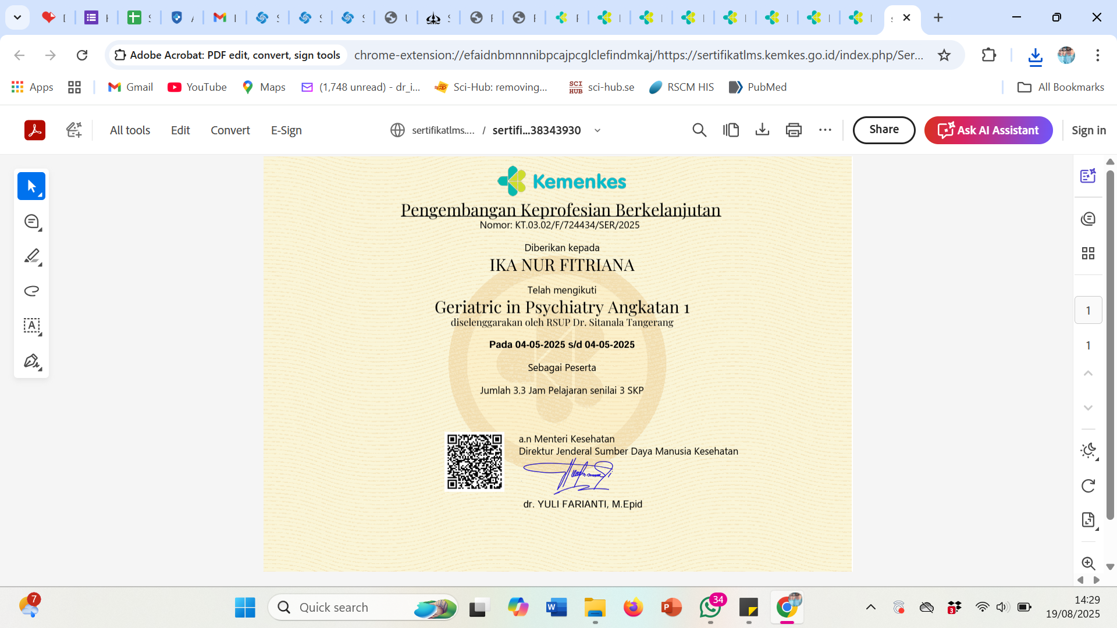Expand the file name dropdown chevron
The height and width of the screenshot is (628, 1117).
597,130
